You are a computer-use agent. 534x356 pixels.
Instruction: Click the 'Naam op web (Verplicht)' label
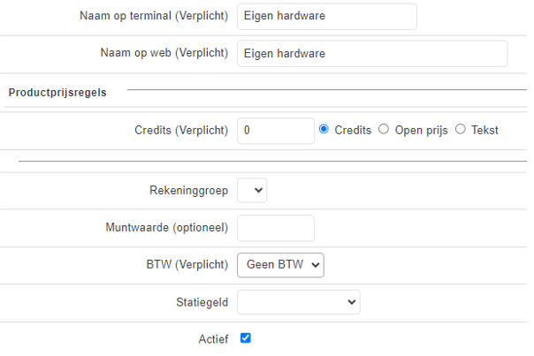[164, 53]
